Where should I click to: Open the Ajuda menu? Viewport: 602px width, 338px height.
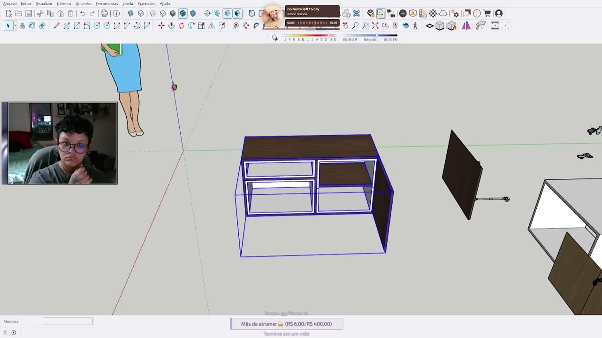click(x=165, y=4)
